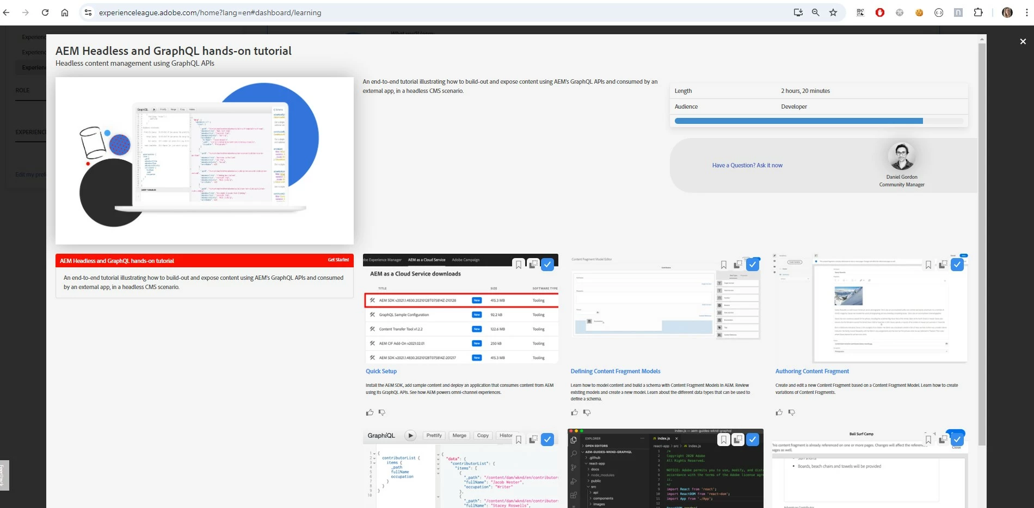Toggle completed check on the GraphiQL card
Image resolution: width=1034 pixels, height=508 pixels.
coord(547,440)
